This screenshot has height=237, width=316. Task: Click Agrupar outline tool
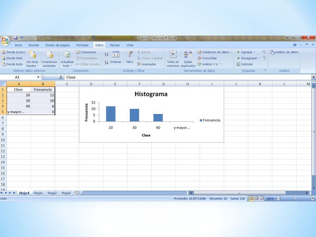244,52
